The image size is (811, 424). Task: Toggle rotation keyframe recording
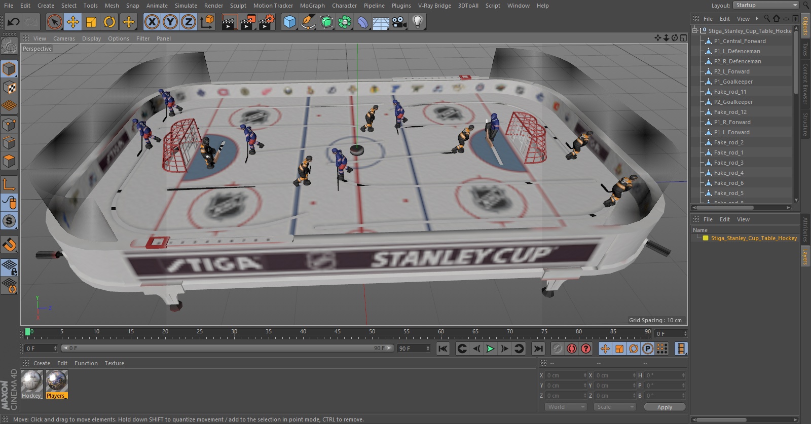point(634,349)
